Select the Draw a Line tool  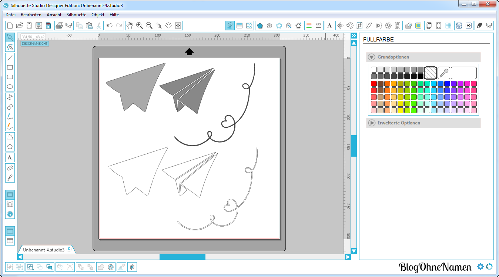tap(10, 57)
